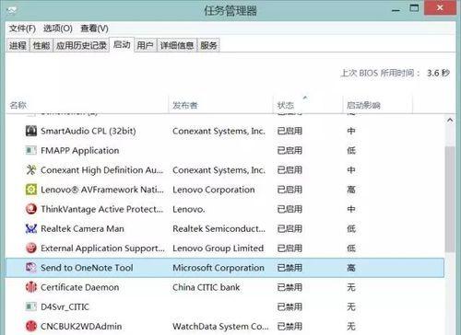
Task: Click the Lenovo Corporation publisher cell
Action: click(x=214, y=190)
